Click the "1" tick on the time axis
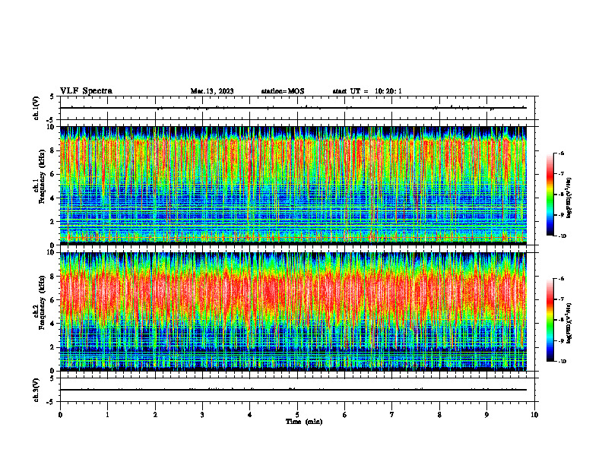Screen dimensions: 602x465 point(107,415)
